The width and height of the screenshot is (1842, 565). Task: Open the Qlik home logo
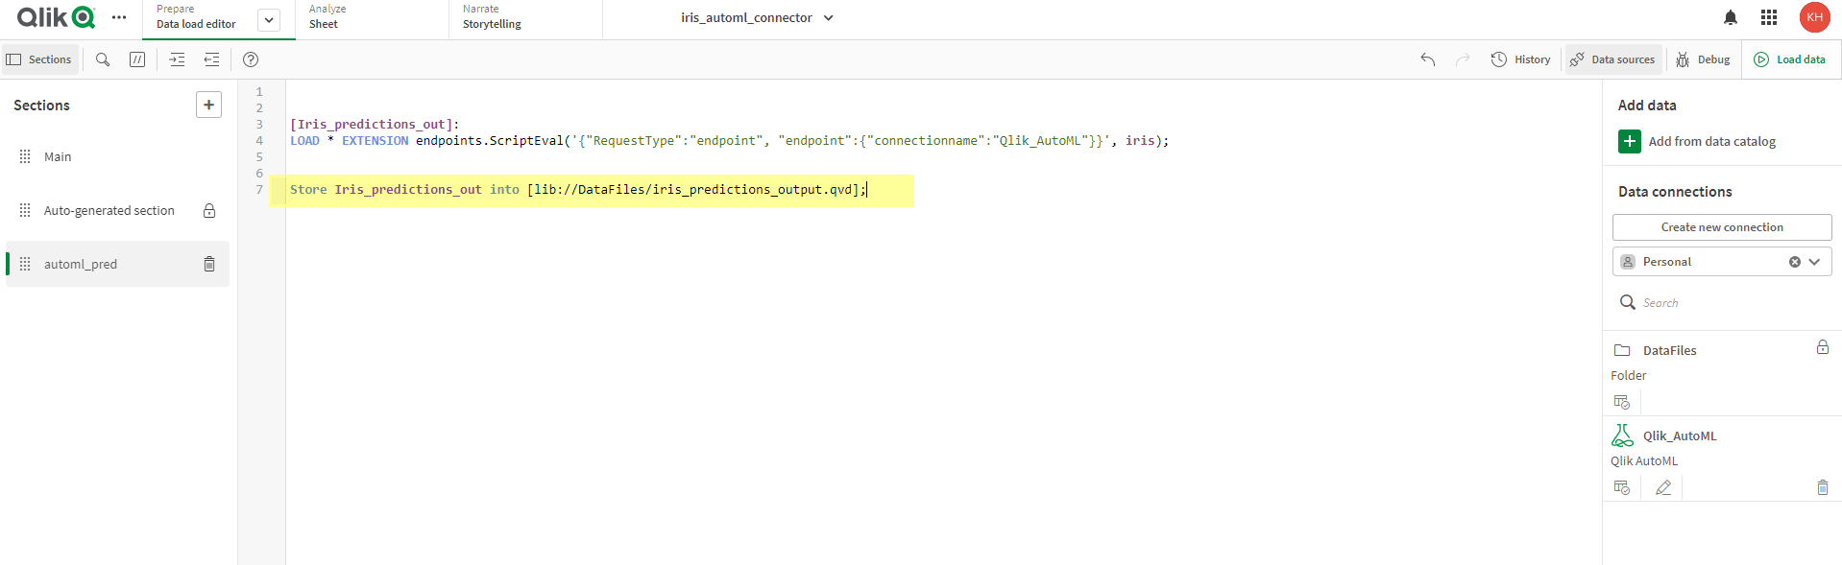56,17
